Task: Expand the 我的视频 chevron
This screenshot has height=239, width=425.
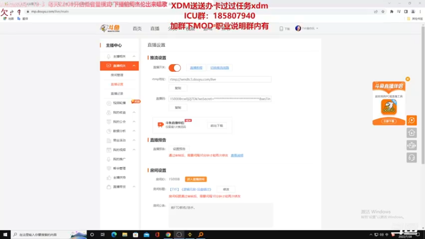Action: tap(134, 150)
